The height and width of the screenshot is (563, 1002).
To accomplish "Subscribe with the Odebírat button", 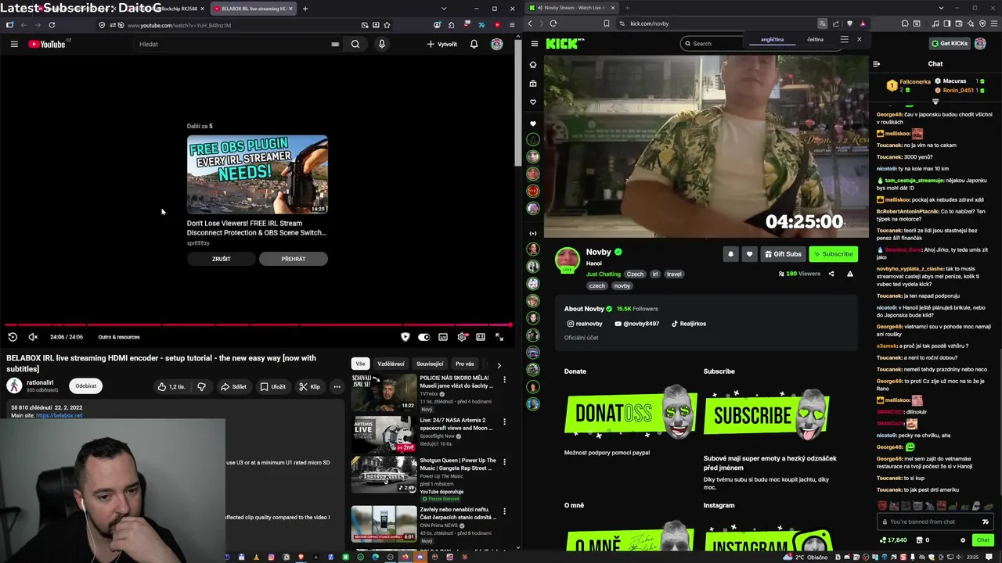I will pyautogui.click(x=86, y=385).
